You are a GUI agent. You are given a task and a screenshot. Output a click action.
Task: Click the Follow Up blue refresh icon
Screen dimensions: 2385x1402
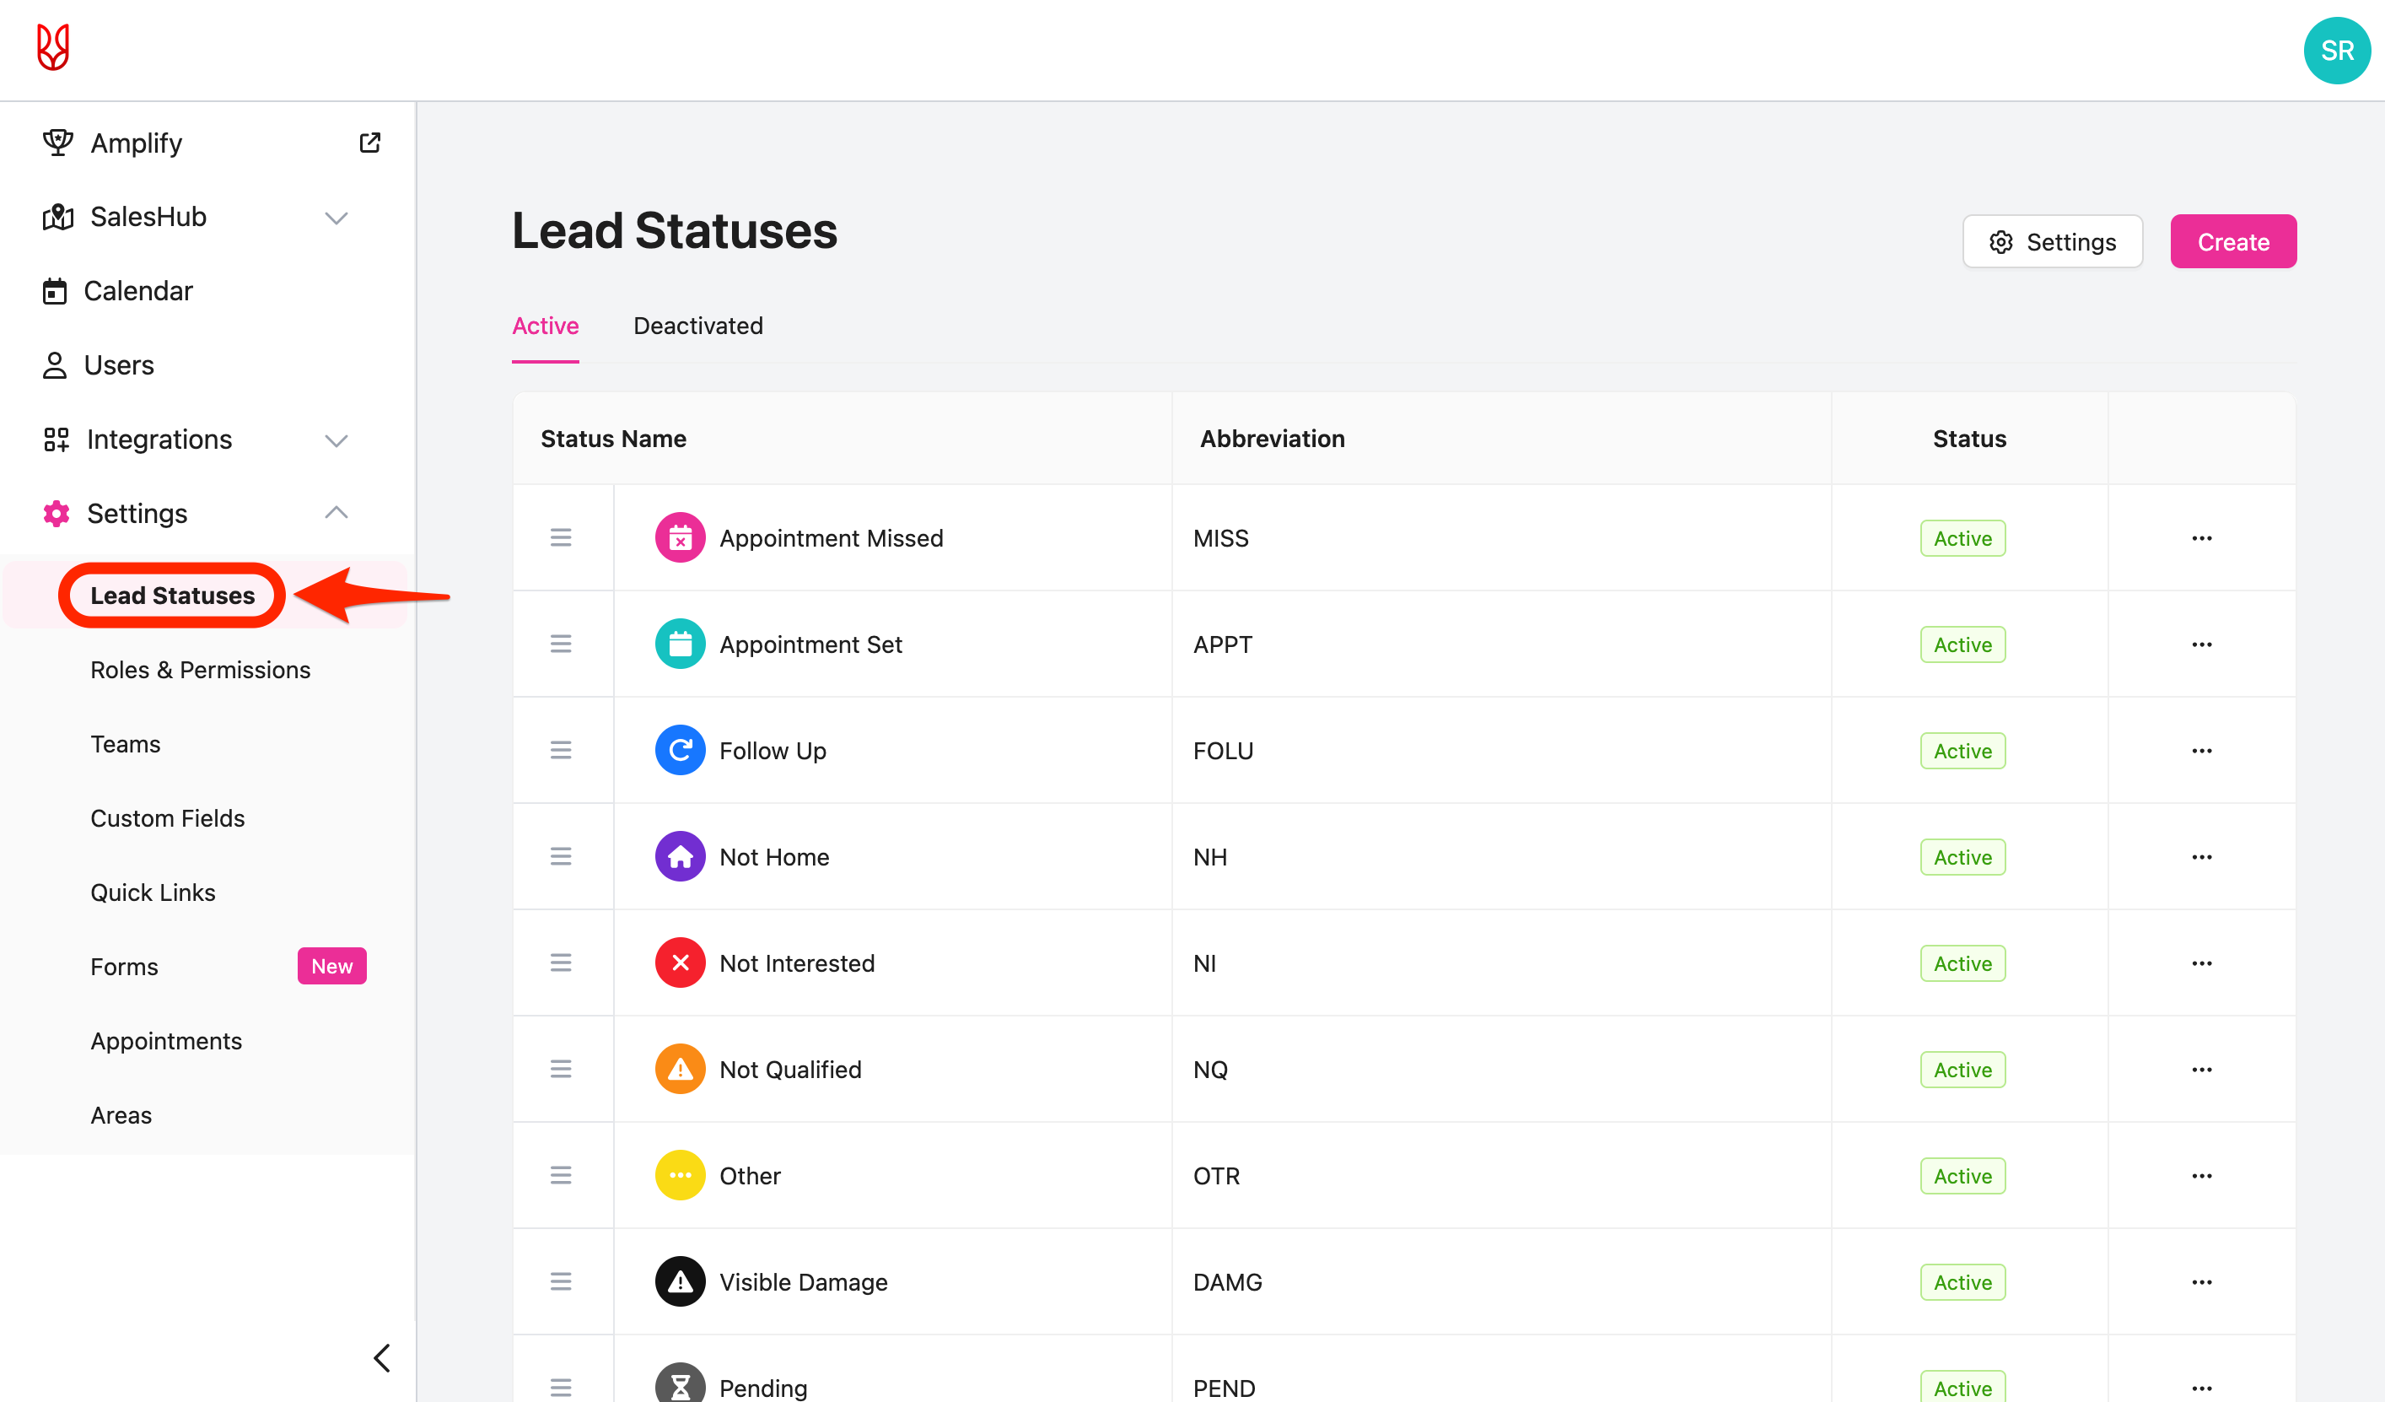pyautogui.click(x=680, y=750)
